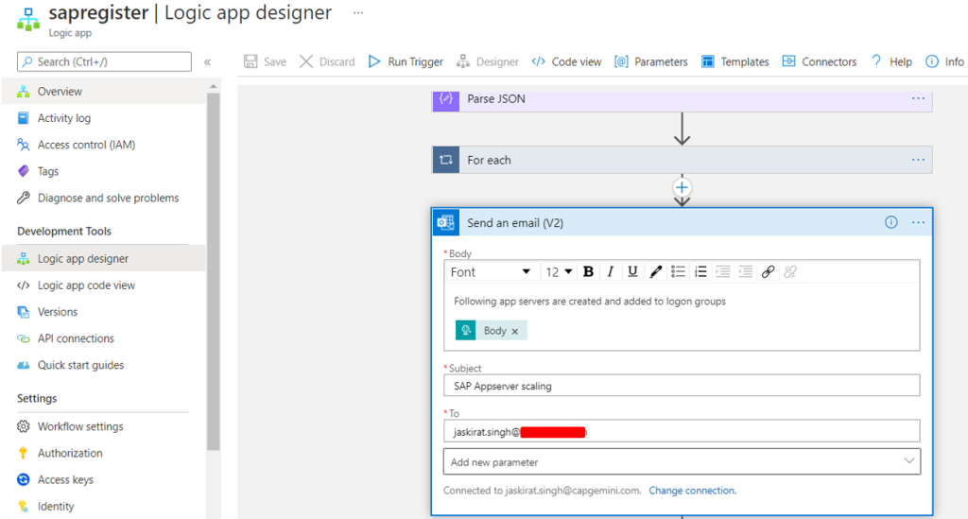Screen dimensions: 968x519
Task: Toggle underline formatting
Action: 632,272
